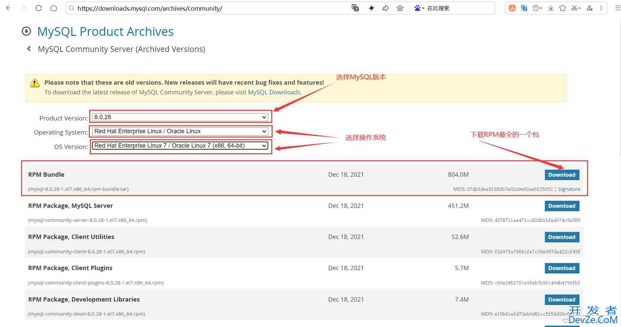
Task: Download the MySQL Server RPM package
Action: click(x=562, y=206)
